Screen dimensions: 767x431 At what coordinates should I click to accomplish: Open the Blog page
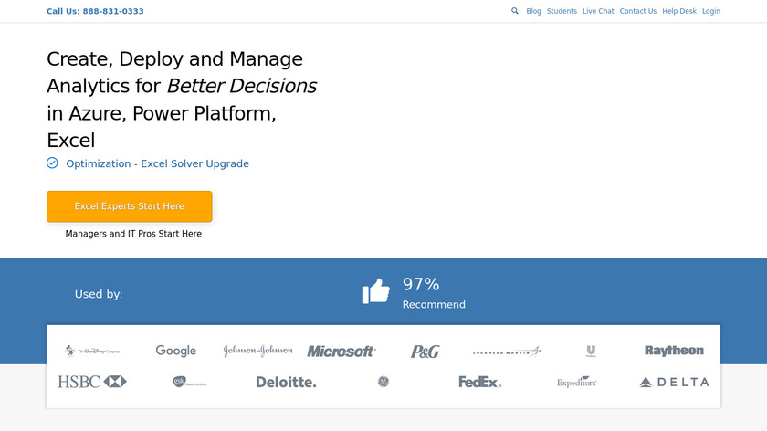tap(534, 11)
